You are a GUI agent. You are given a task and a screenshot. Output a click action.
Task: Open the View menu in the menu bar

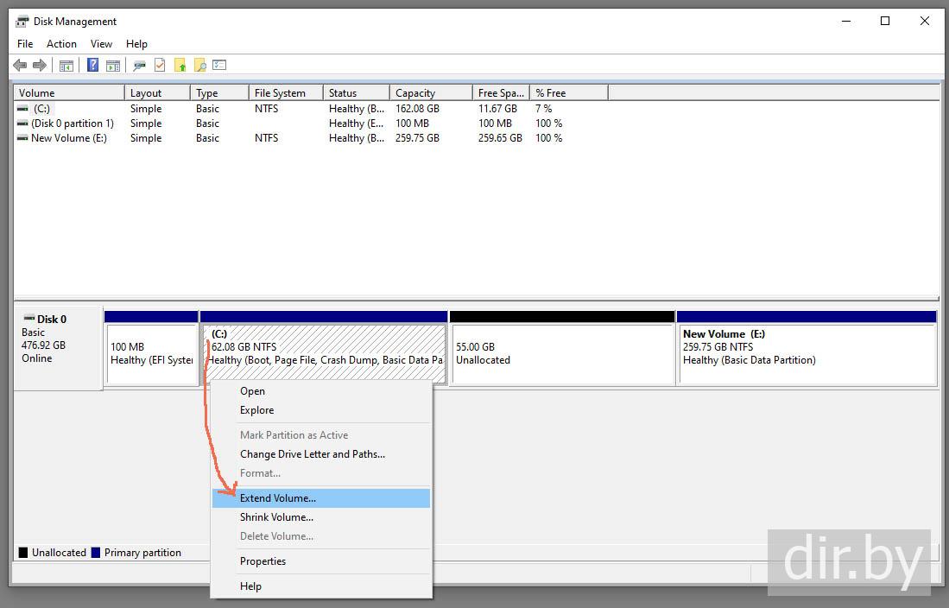pos(101,44)
